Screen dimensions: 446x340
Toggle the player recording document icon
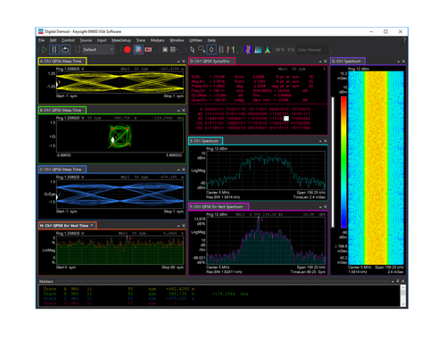[x=138, y=50]
